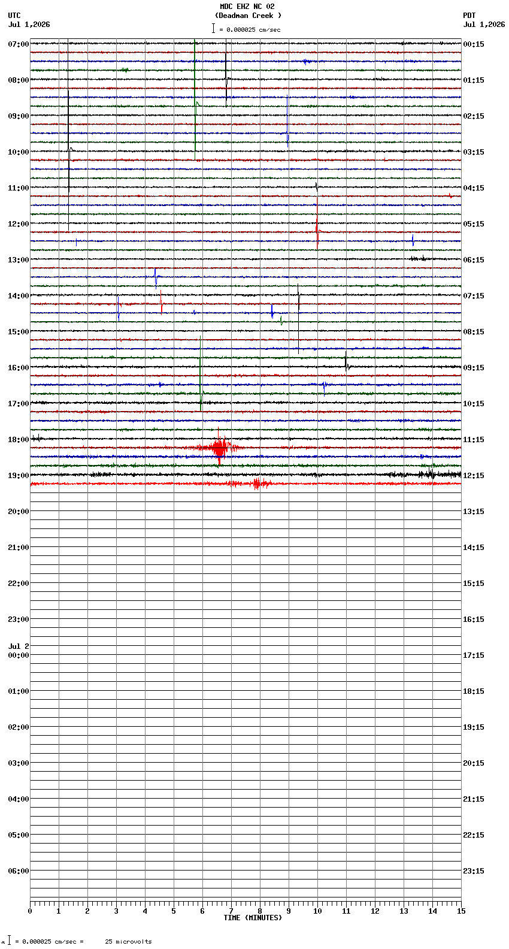The width and height of the screenshot is (509, 949).
Task: Click the '23:15' PDT time label
Action: [x=474, y=871]
